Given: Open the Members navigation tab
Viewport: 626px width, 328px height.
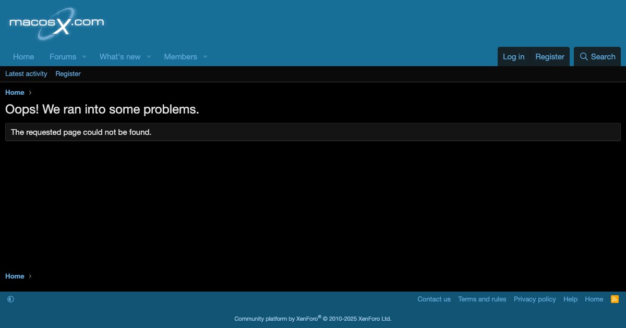Looking at the screenshot, I should [180, 57].
